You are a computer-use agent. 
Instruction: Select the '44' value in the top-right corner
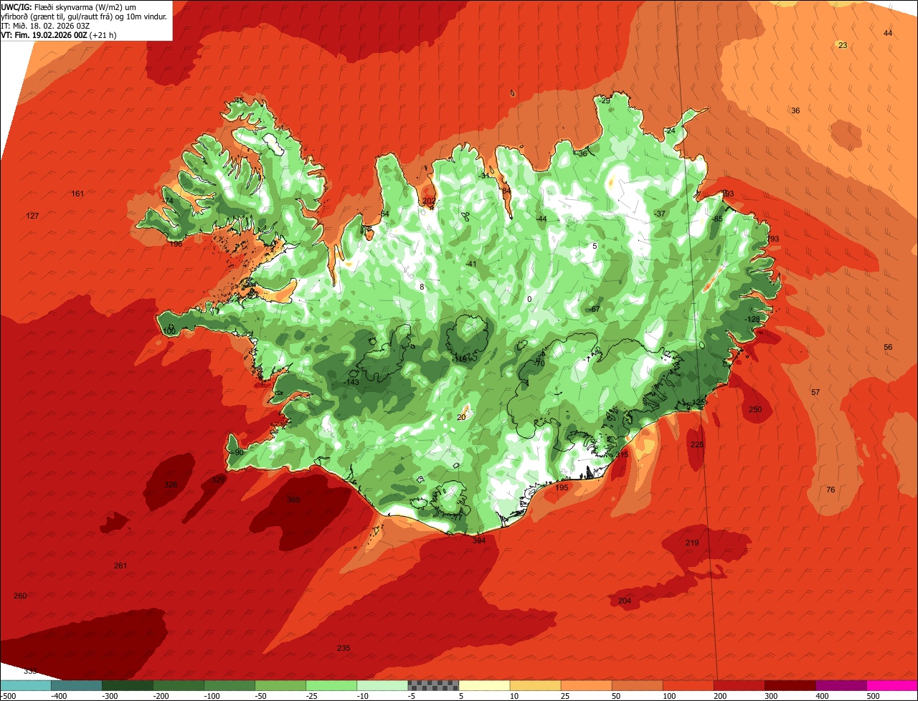(888, 33)
